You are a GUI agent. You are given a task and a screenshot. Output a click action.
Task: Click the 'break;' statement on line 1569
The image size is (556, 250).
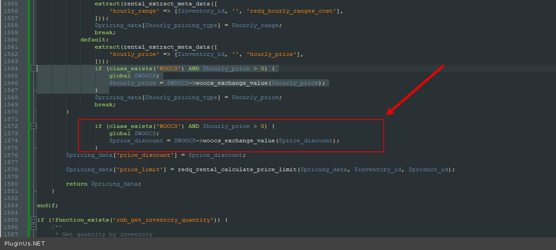coord(105,105)
